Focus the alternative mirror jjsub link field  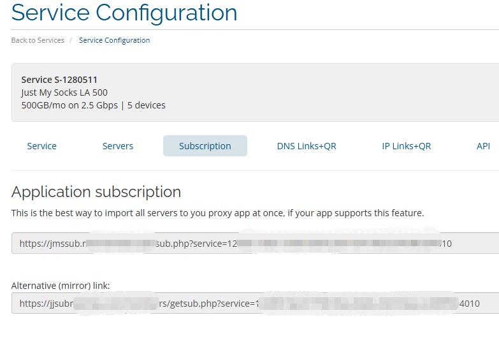[255, 304]
